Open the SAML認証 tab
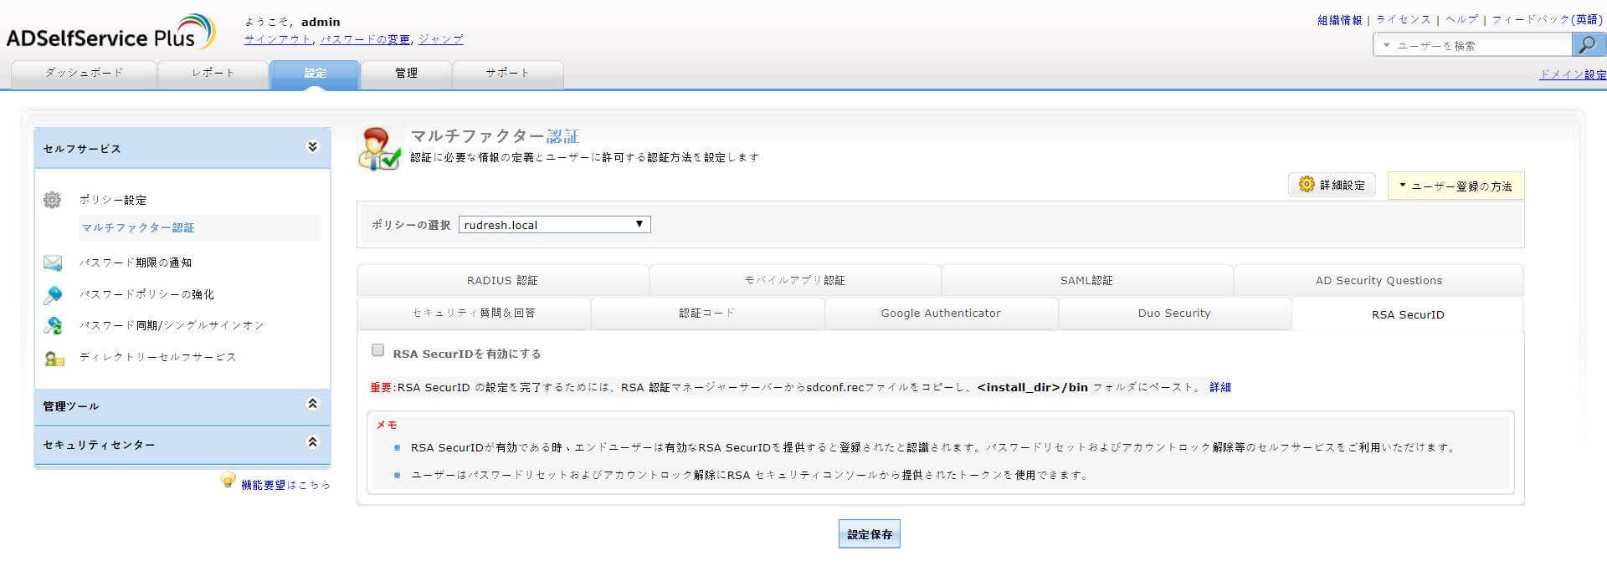 [1086, 280]
